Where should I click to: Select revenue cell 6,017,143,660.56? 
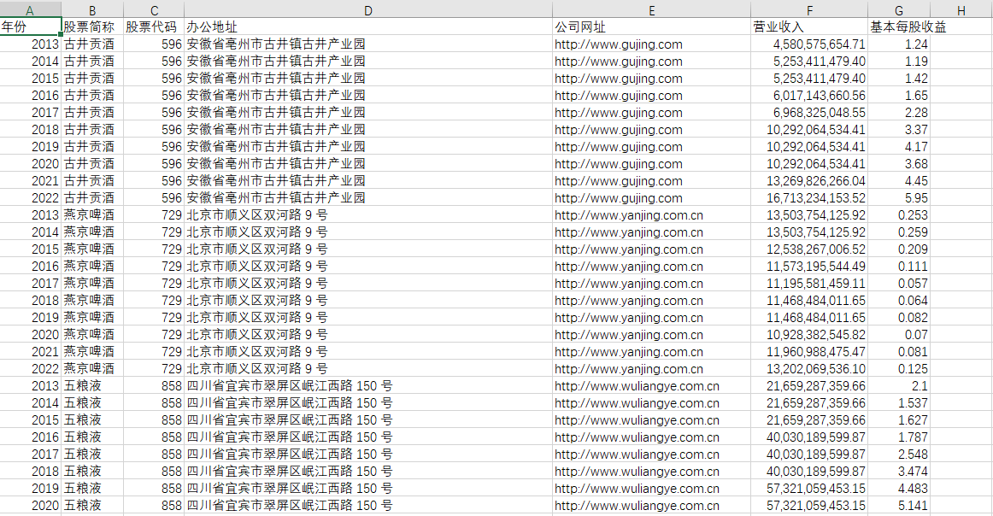(x=809, y=96)
